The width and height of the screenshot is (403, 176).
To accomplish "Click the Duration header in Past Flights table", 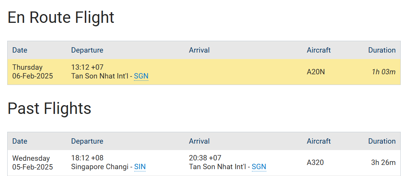I will [x=382, y=141].
